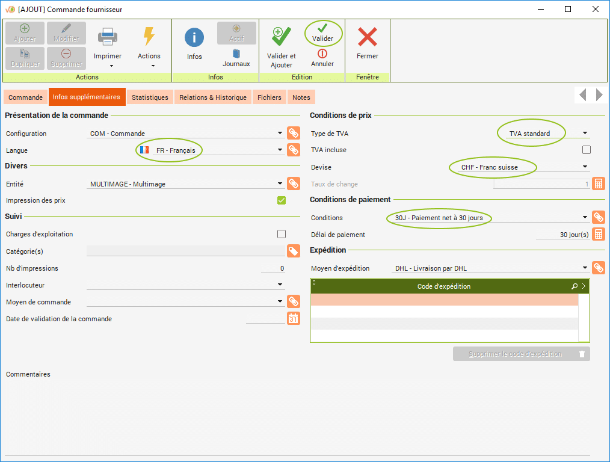
Task: Click the Imprimer printer icon
Action: (x=108, y=37)
